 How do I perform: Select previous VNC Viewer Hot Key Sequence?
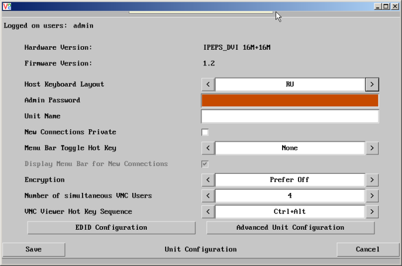point(208,212)
